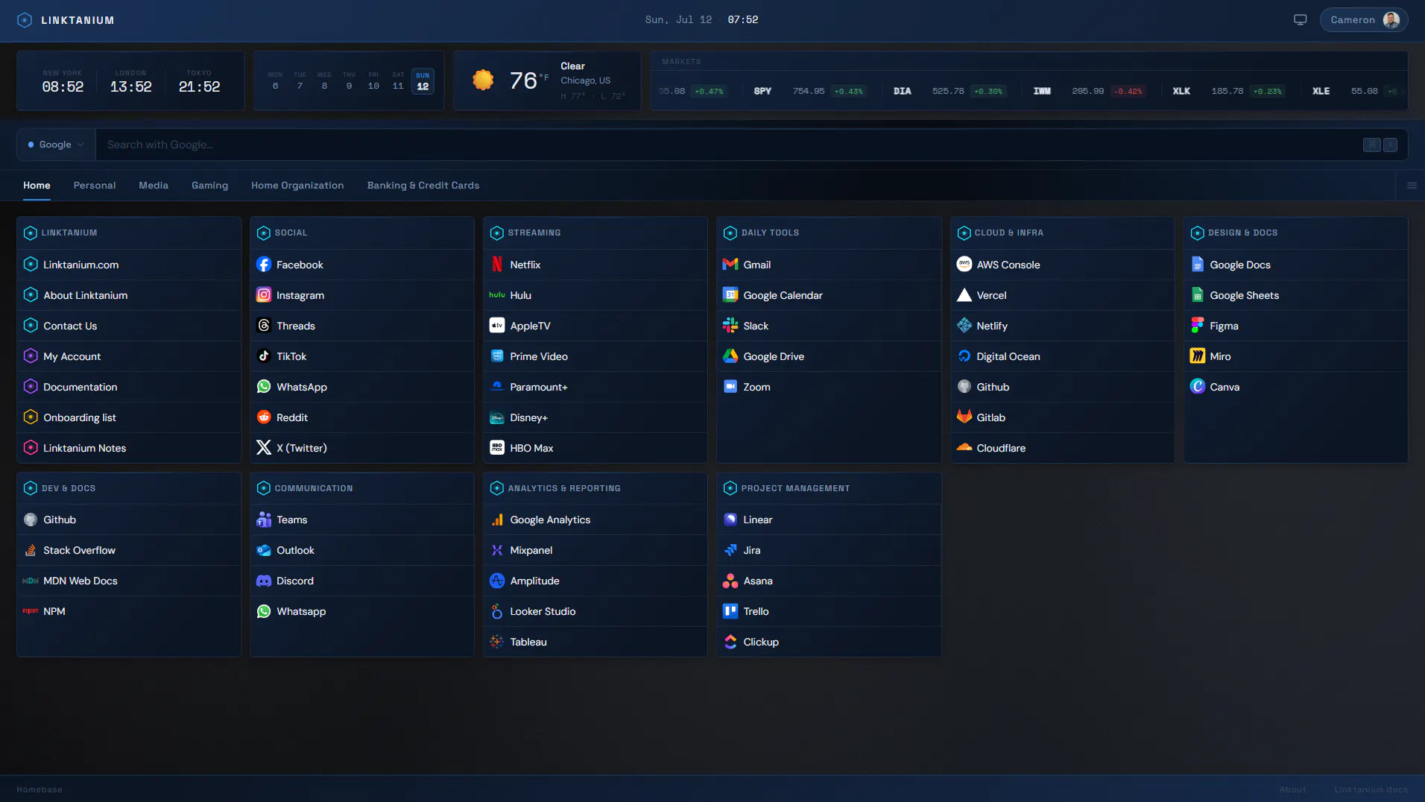Screen dimensions: 1425x802
Task: Open the Paramount+ link
Action: pos(595,387)
